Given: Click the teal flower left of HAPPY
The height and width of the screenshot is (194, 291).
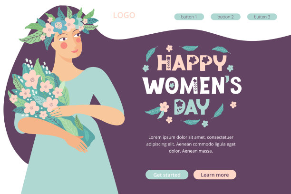Looking at the screenshot, I should coord(145,68).
